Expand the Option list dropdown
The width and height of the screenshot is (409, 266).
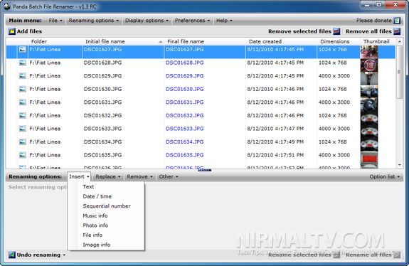click(x=385, y=176)
